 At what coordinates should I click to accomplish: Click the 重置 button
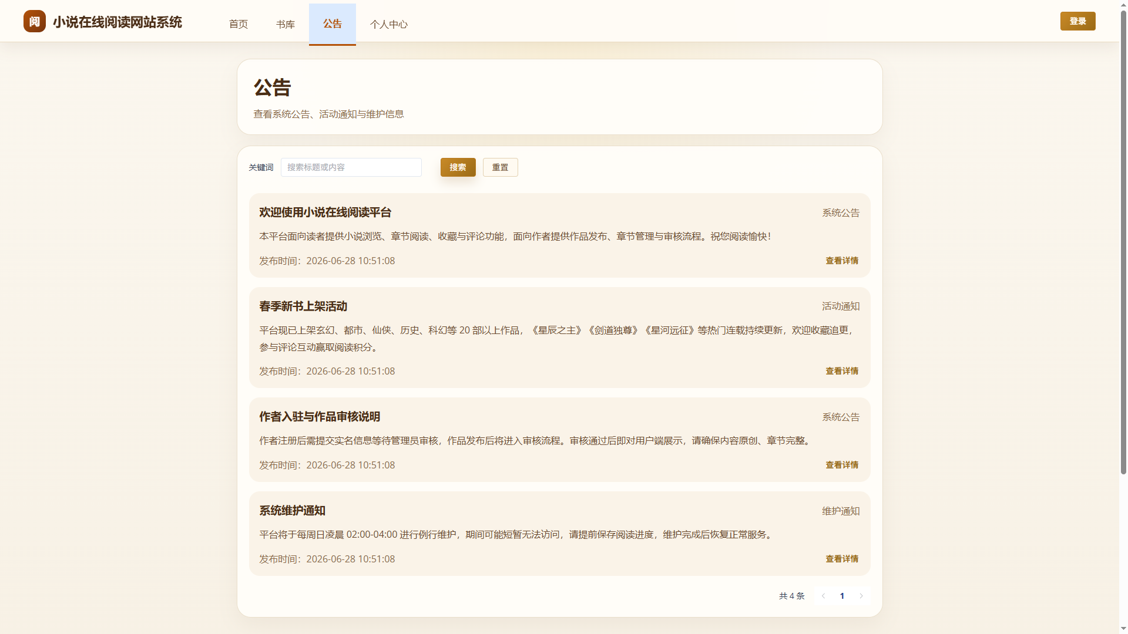501,167
